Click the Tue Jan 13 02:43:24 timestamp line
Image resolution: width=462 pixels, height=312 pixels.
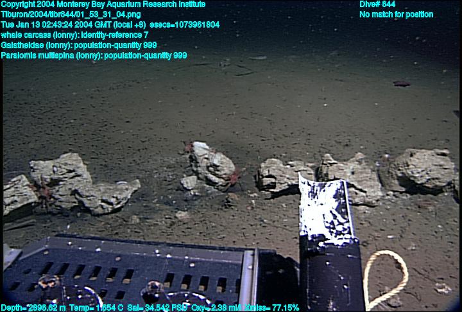pyautogui.click(x=110, y=25)
